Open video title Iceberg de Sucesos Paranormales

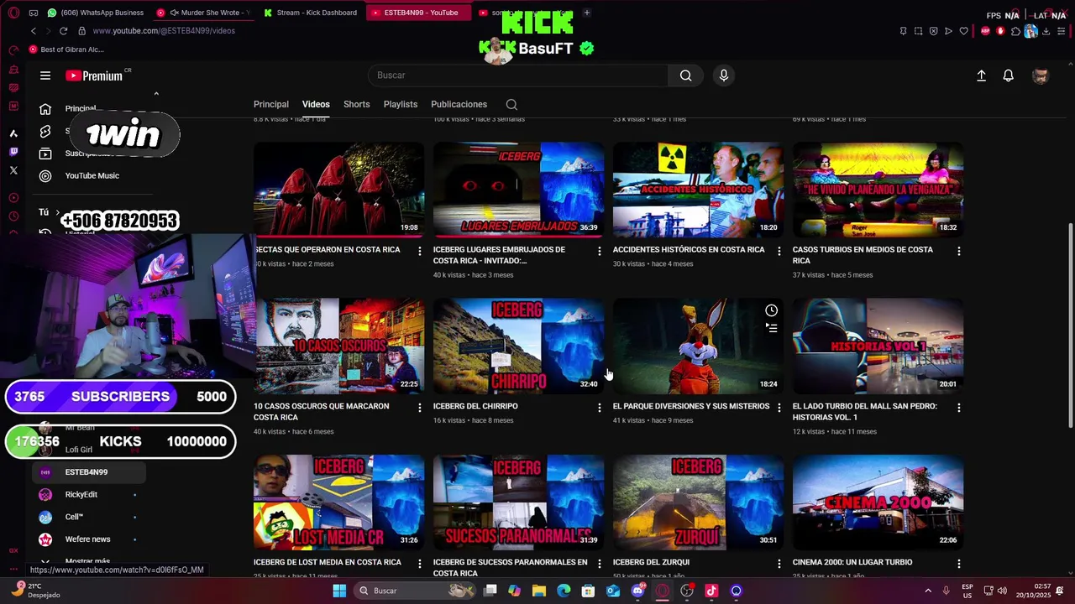510,568
